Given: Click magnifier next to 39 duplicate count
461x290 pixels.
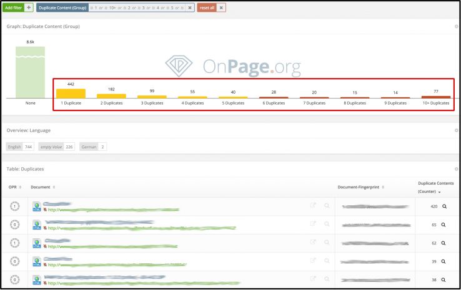Looking at the screenshot, I should (x=444, y=261).
